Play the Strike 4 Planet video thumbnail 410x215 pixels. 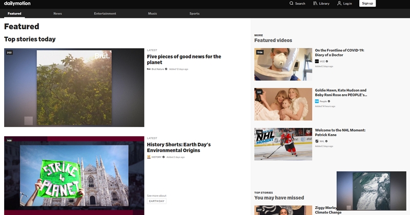[74, 176]
